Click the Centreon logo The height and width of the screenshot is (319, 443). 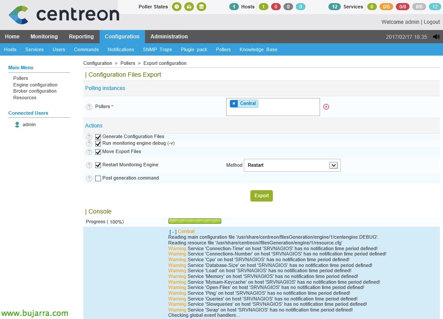(64, 15)
